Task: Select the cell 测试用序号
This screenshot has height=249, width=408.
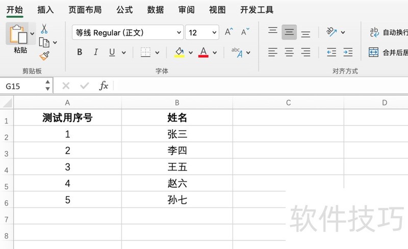Action: coord(67,117)
